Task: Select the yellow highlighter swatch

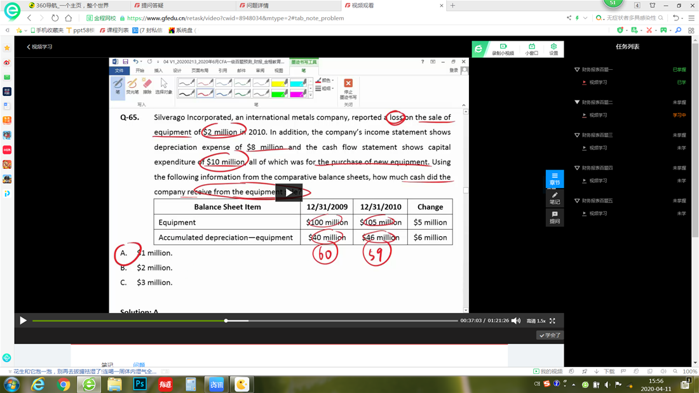Action: click(x=280, y=83)
